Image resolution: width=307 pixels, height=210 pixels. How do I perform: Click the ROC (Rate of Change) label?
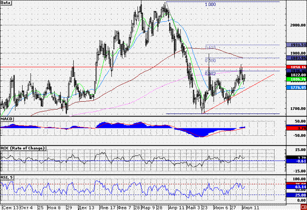[23, 148]
